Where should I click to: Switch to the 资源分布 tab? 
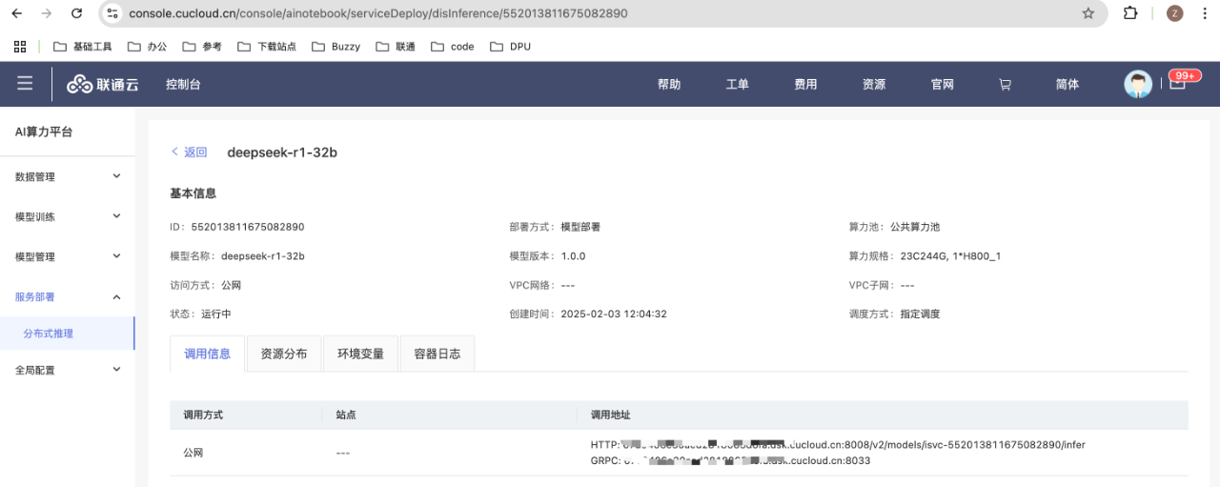point(284,354)
